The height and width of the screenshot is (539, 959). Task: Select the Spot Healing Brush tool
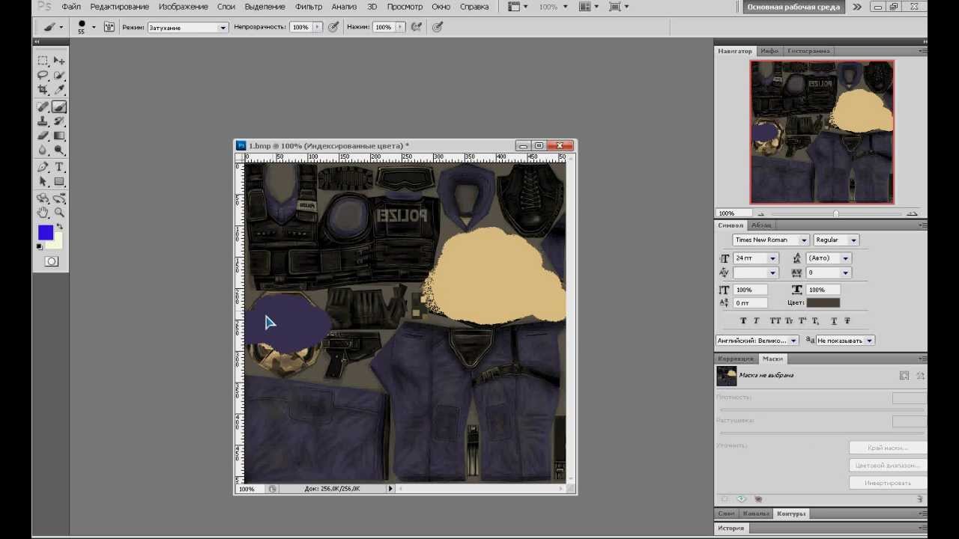point(43,107)
